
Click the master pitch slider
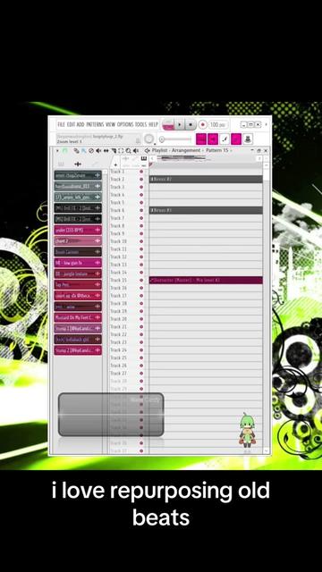pos(175,139)
